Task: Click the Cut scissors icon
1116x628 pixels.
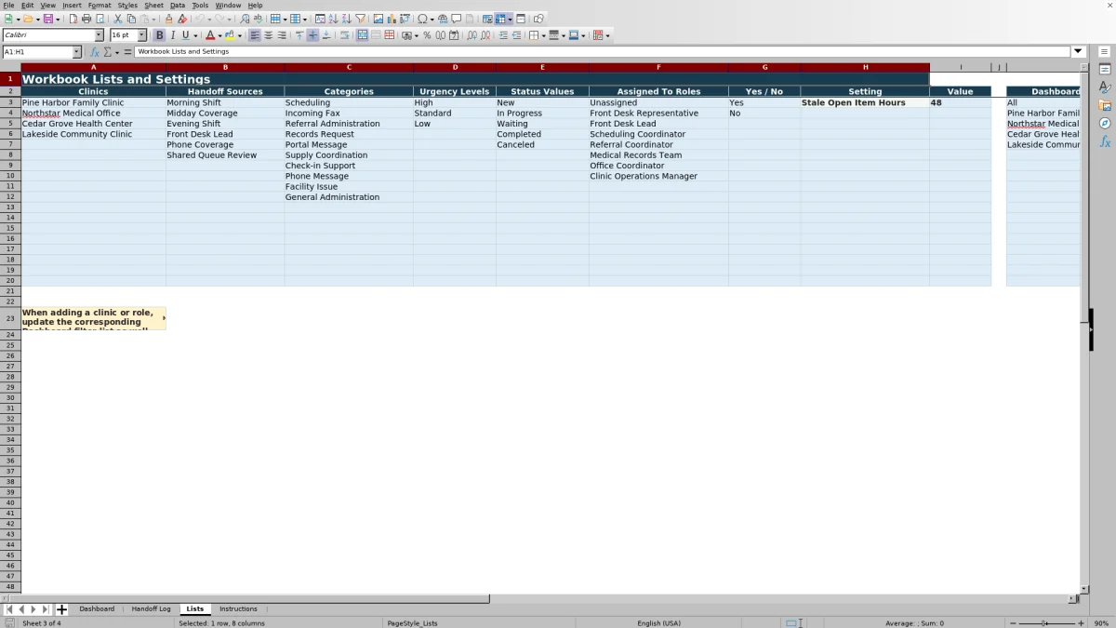Action: point(118,19)
